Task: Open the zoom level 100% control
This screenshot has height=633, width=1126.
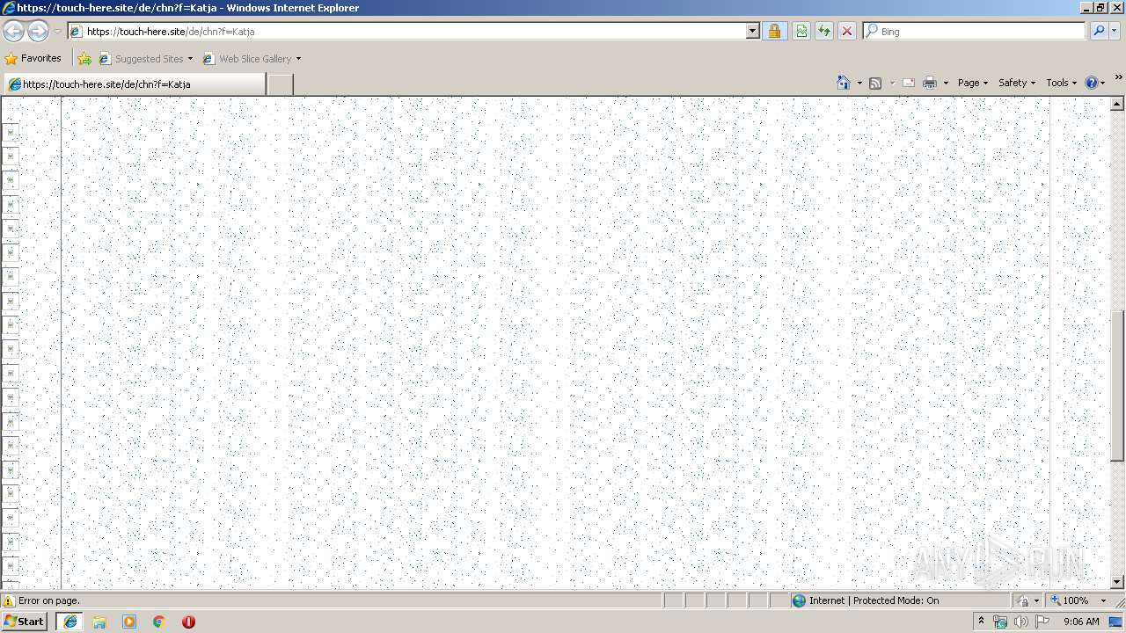Action: (1071, 600)
